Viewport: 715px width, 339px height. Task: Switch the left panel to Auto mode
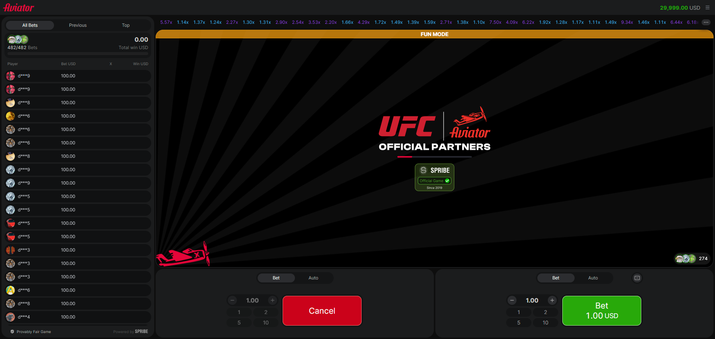click(314, 278)
